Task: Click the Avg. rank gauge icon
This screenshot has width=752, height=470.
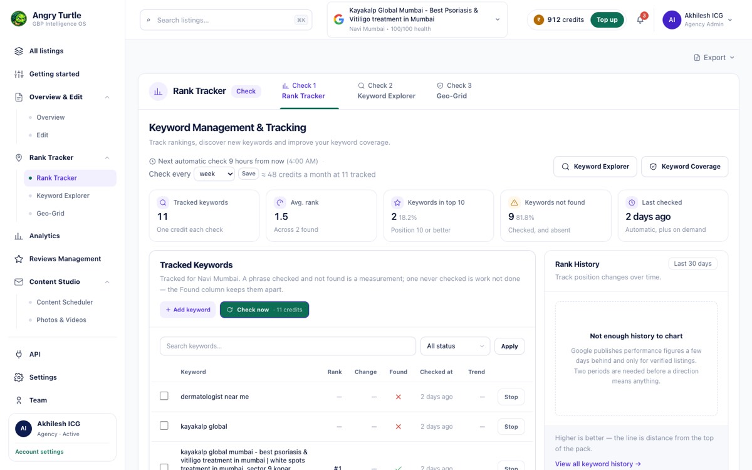Action: [x=280, y=203]
